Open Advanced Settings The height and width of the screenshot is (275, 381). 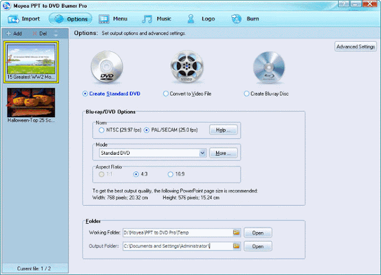tap(356, 46)
